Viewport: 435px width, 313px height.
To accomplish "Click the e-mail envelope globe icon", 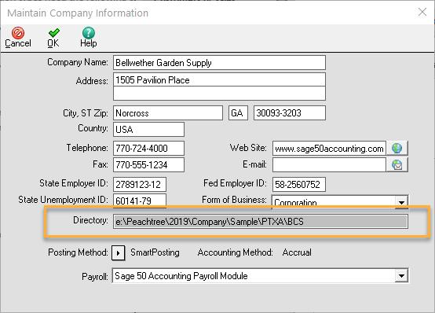I will click(x=397, y=165).
